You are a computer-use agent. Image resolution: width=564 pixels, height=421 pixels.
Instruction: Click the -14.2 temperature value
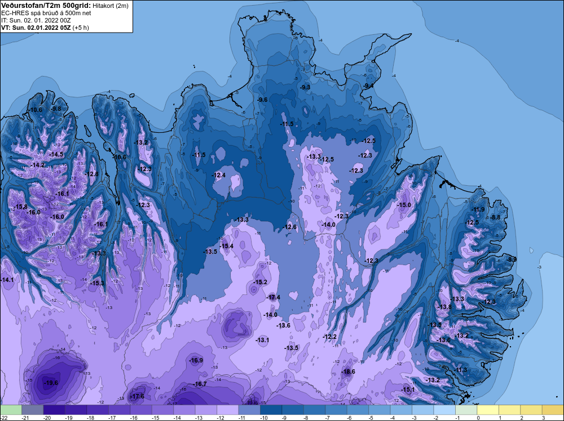(37, 165)
